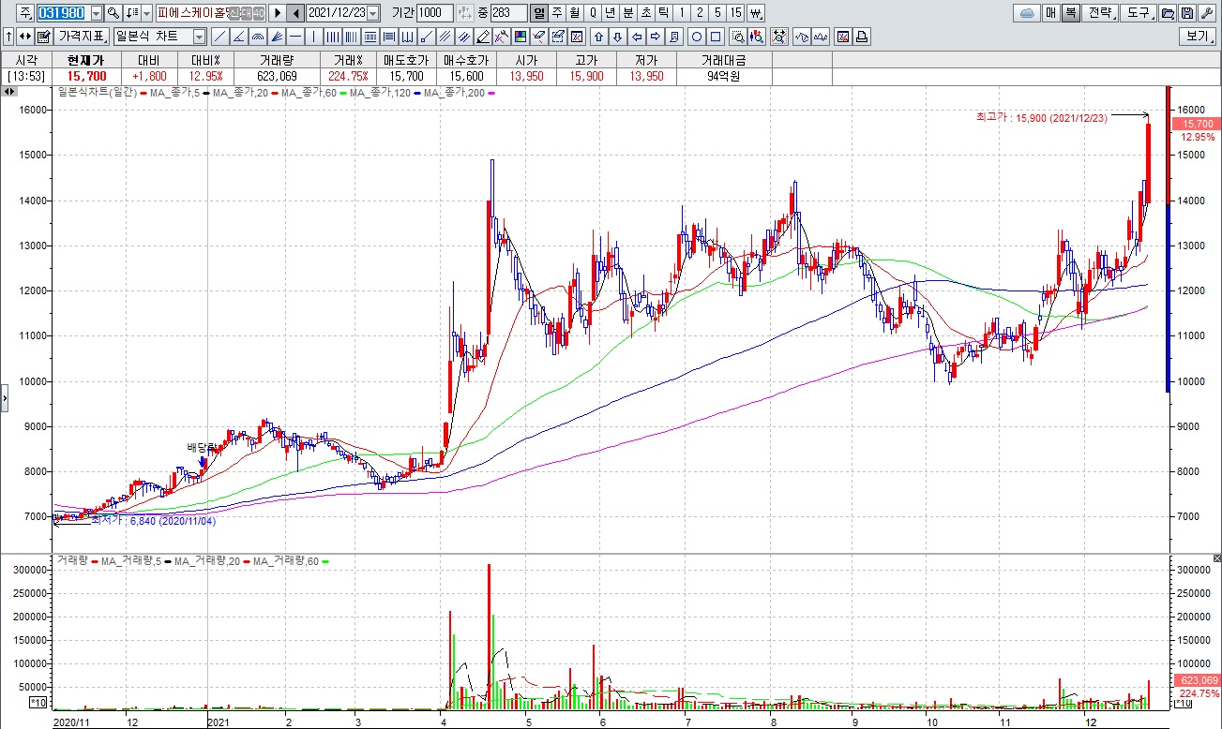Expand the collapsed left side panel arrow
The width and height of the screenshot is (1222, 729).
click(4, 397)
